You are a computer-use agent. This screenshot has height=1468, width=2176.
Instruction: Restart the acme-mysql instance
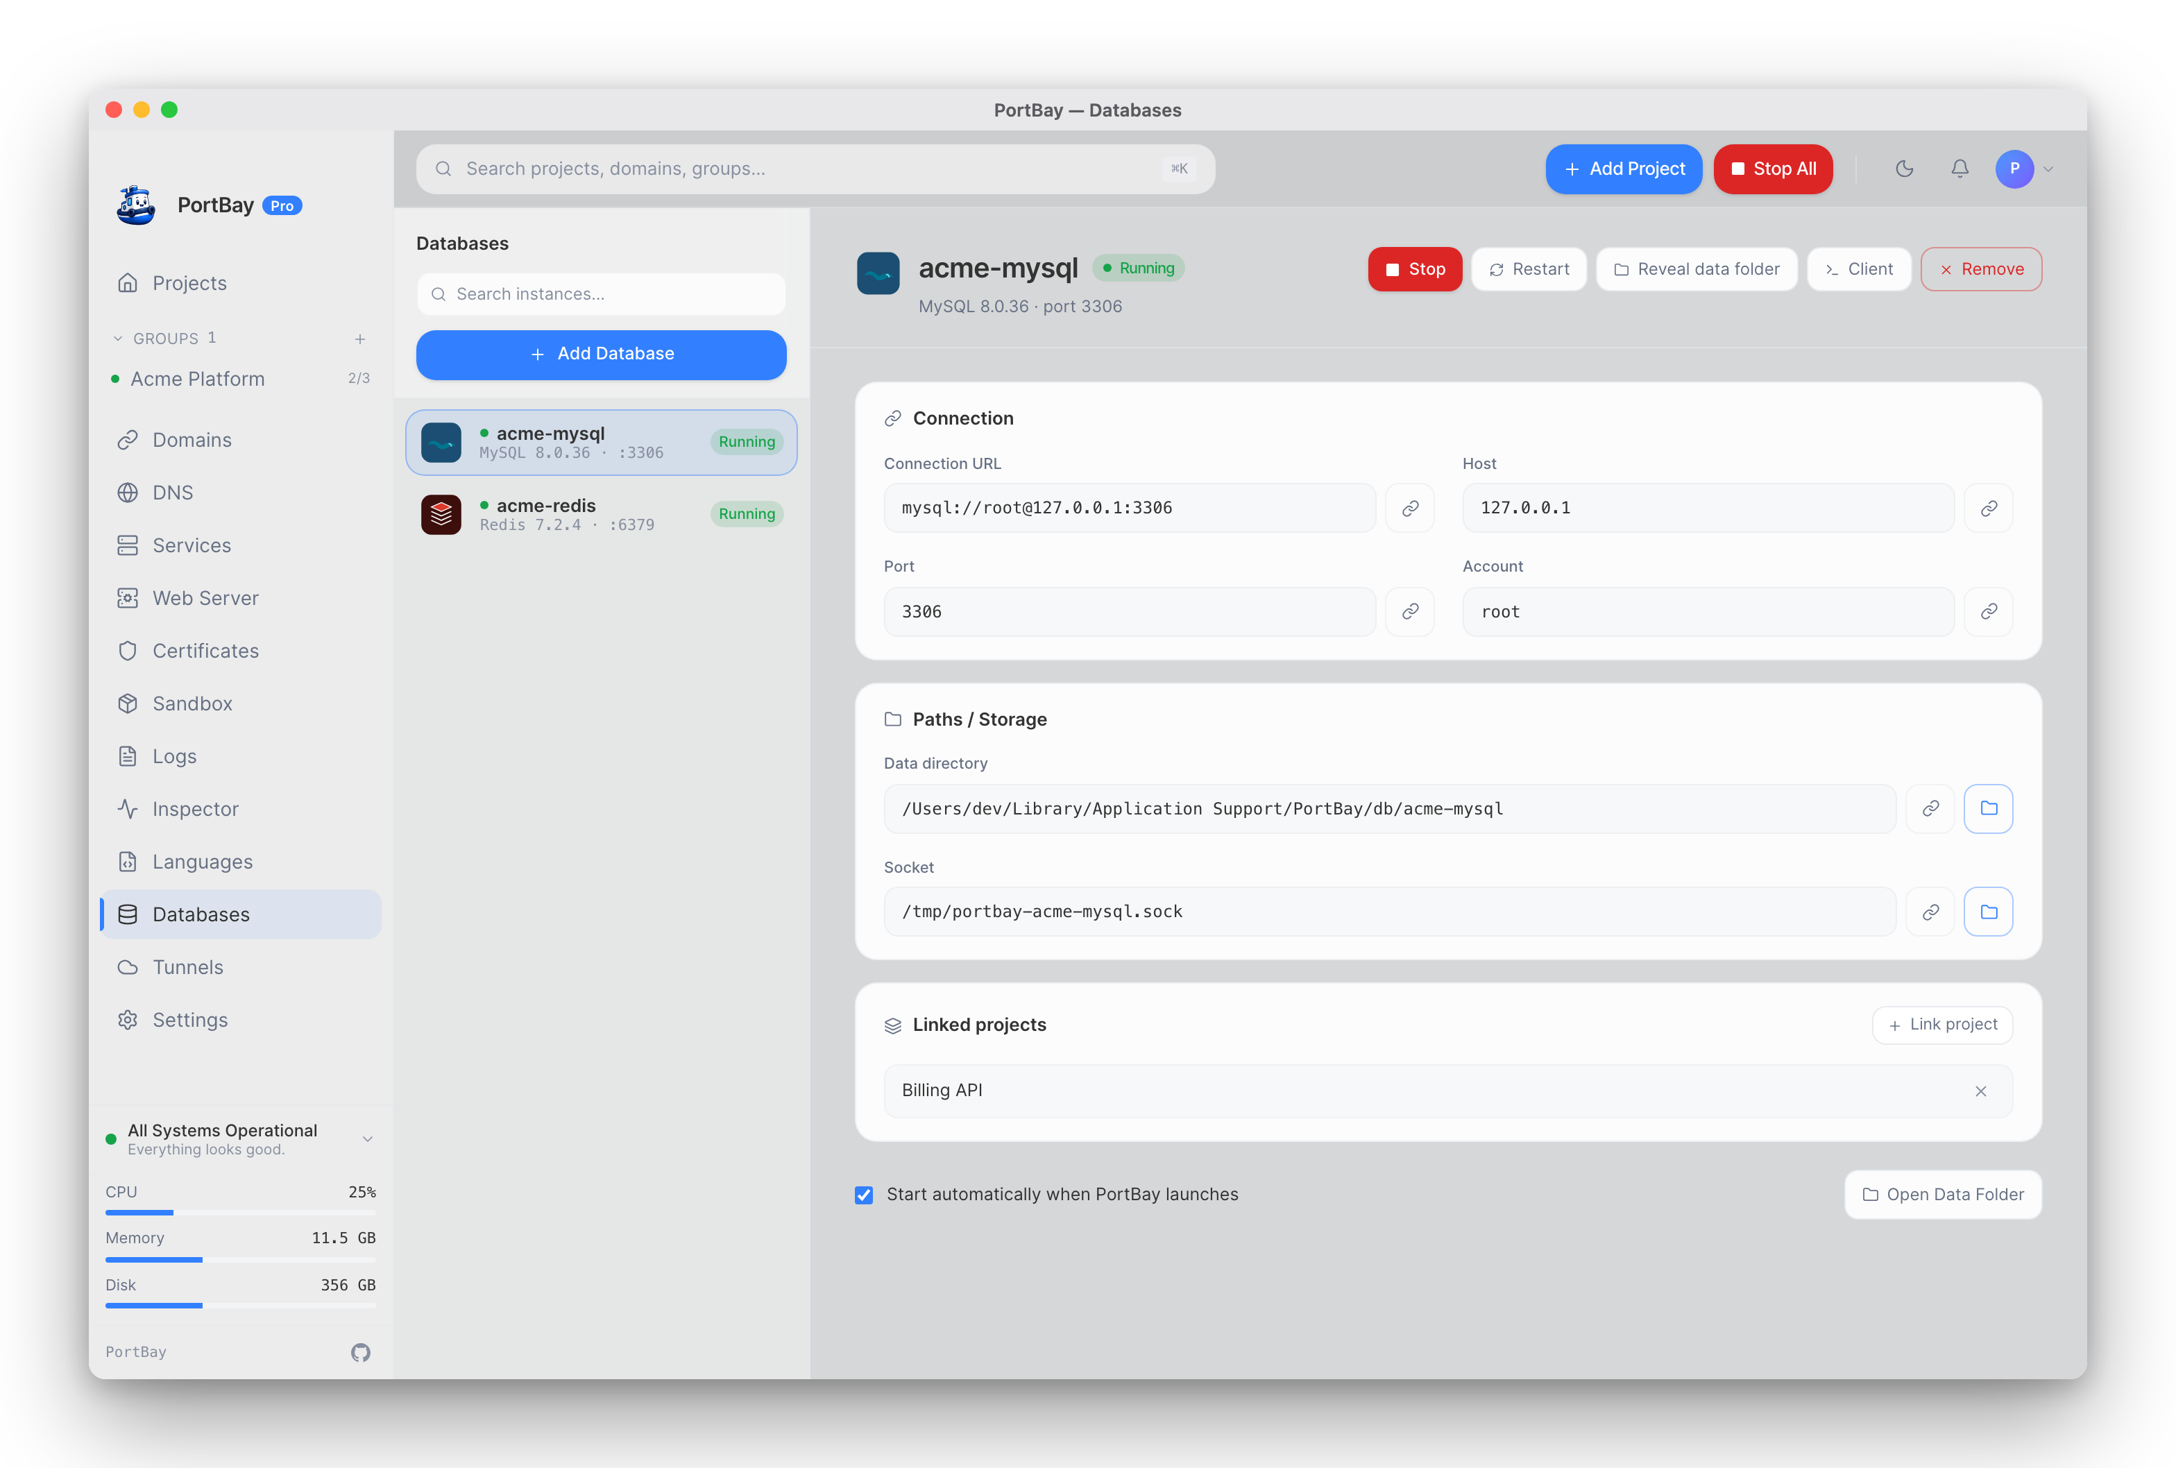[x=1529, y=270]
